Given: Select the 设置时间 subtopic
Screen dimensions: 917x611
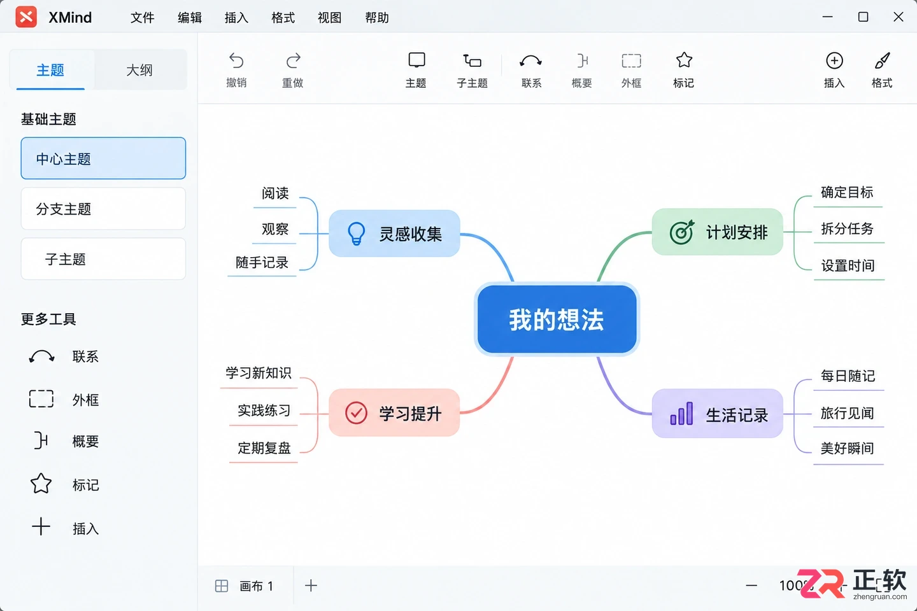Looking at the screenshot, I should (x=848, y=265).
